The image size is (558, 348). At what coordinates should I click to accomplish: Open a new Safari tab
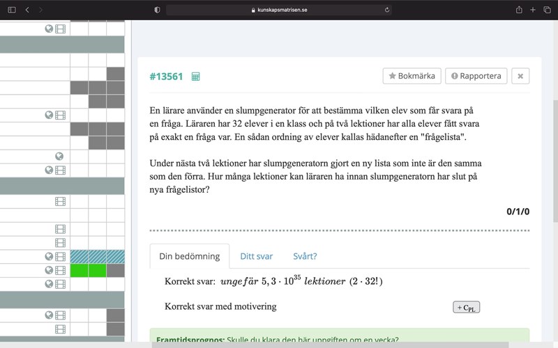coord(533,10)
